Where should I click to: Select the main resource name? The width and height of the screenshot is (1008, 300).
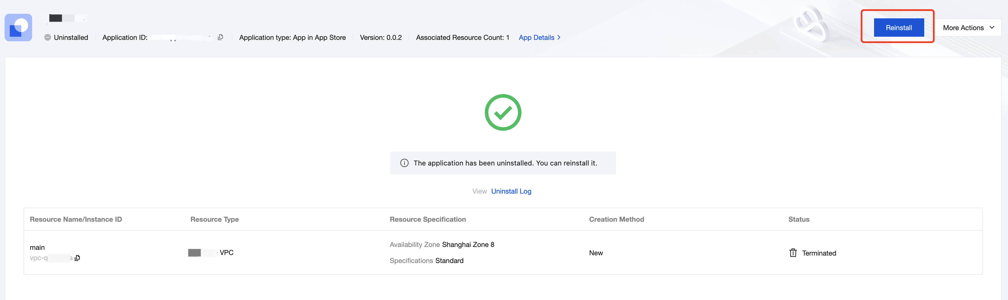pyautogui.click(x=37, y=248)
